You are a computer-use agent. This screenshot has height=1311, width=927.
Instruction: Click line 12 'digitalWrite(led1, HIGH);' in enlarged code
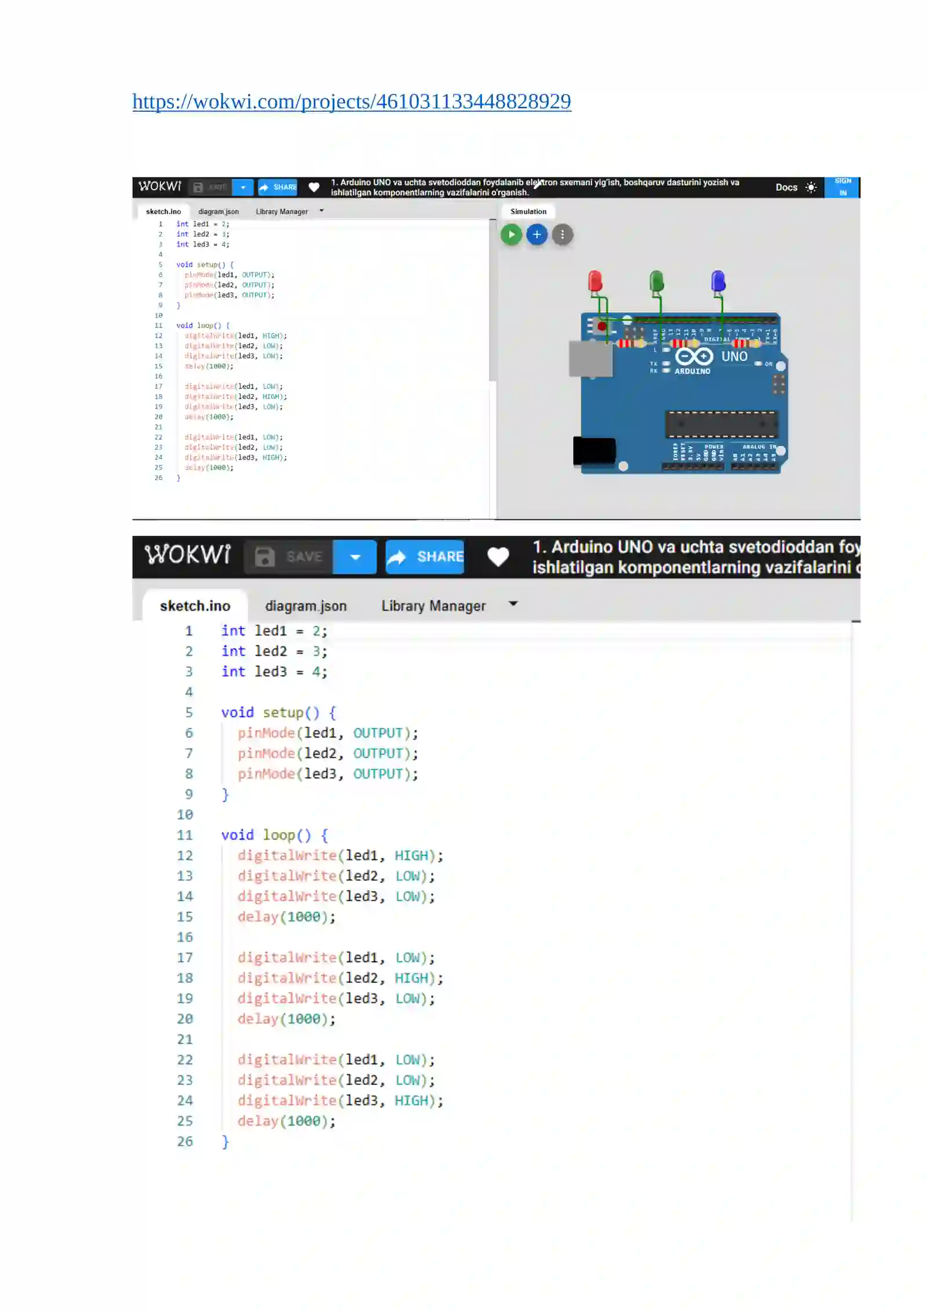coord(340,855)
